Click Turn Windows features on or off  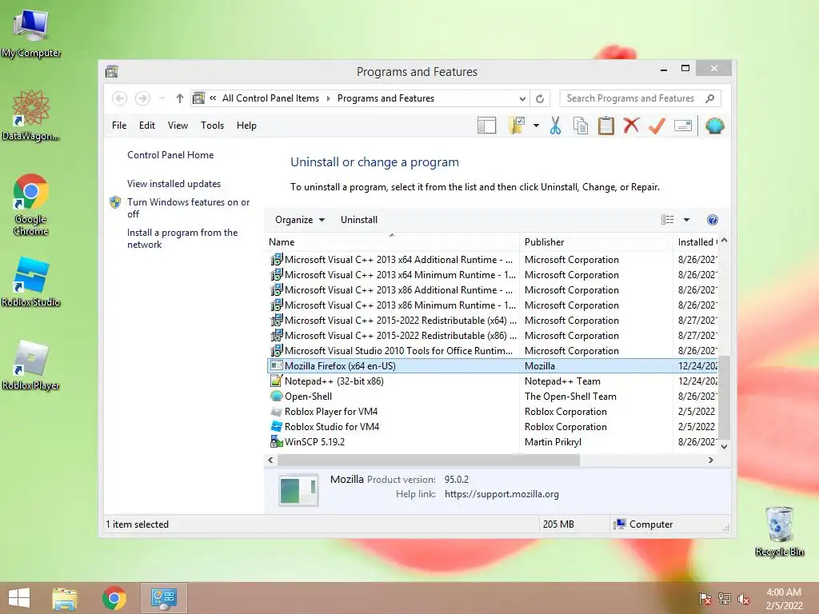click(189, 208)
